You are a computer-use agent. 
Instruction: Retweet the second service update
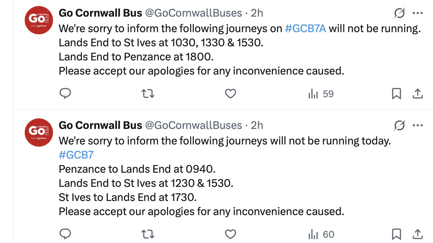[x=148, y=234]
